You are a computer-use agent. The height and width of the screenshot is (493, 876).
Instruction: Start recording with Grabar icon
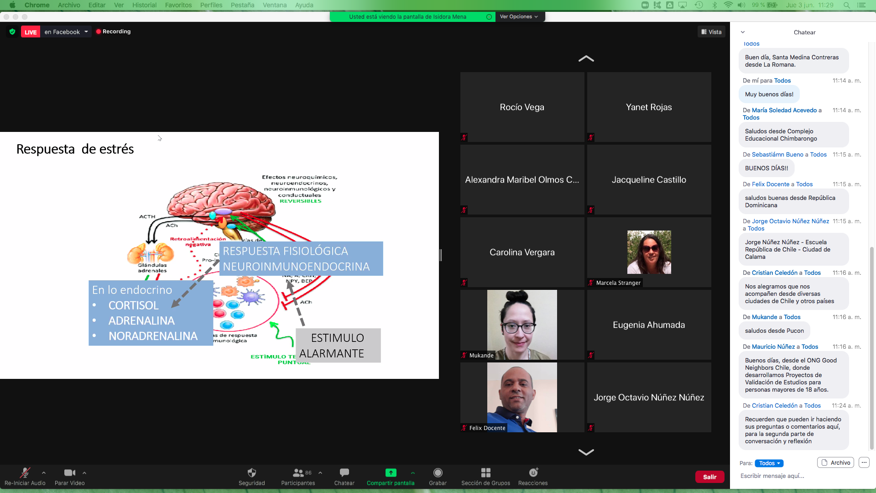click(x=438, y=473)
